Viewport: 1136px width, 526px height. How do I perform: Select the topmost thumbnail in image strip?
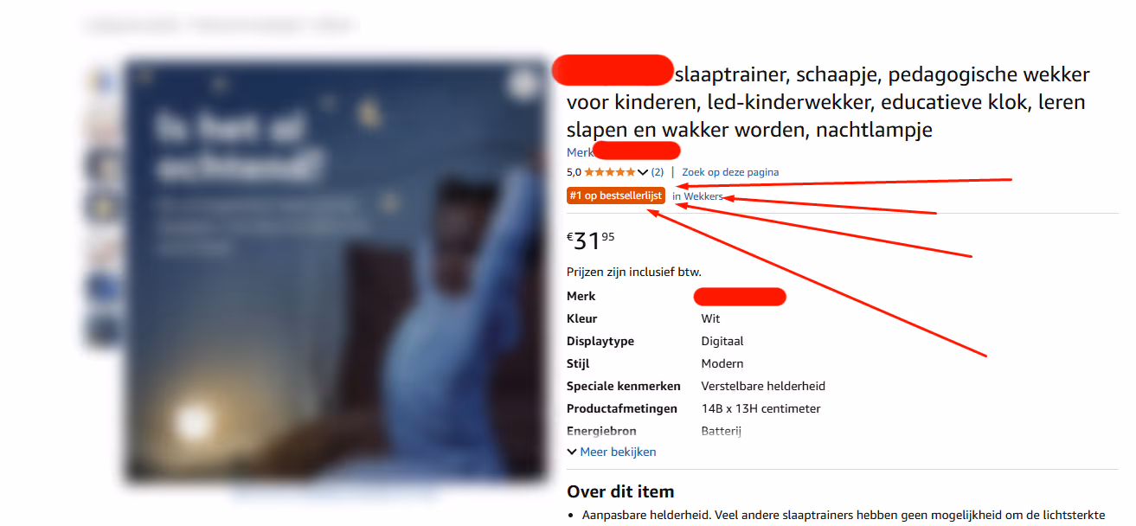[x=103, y=83]
